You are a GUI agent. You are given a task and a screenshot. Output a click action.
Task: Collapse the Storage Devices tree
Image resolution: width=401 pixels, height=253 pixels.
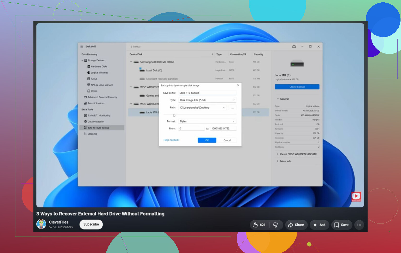point(82,60)
